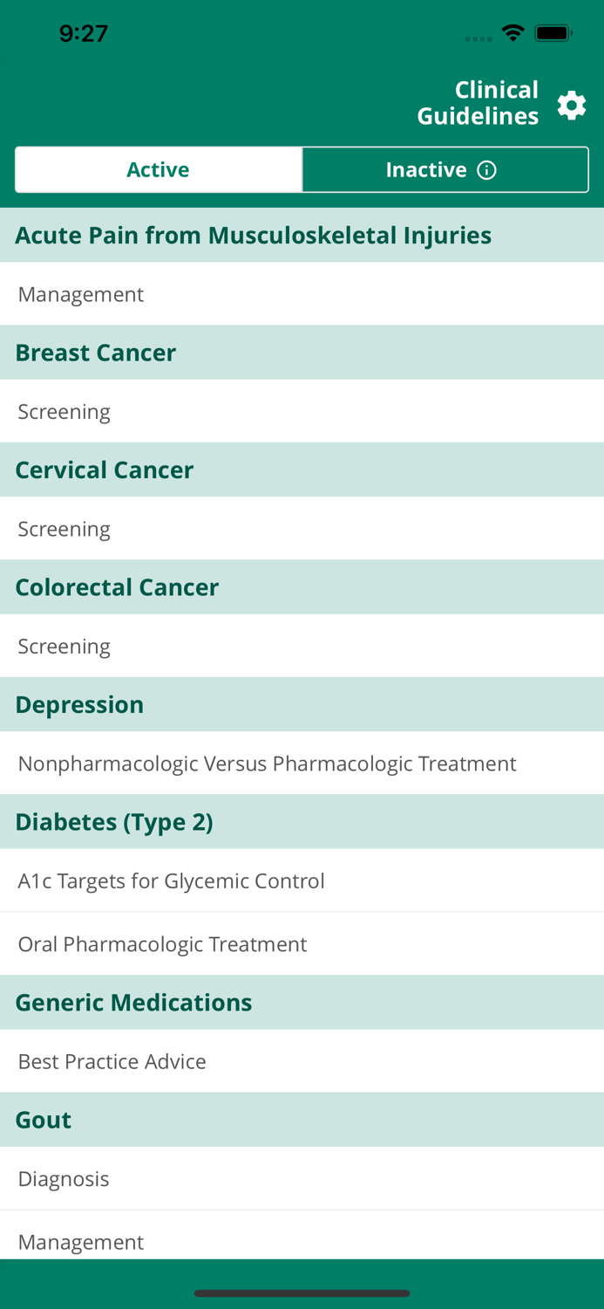The height and width of the screenshot is (1309, 604).
Task: Tap the home indicator bar at bottom
Action: point(302,1293)
